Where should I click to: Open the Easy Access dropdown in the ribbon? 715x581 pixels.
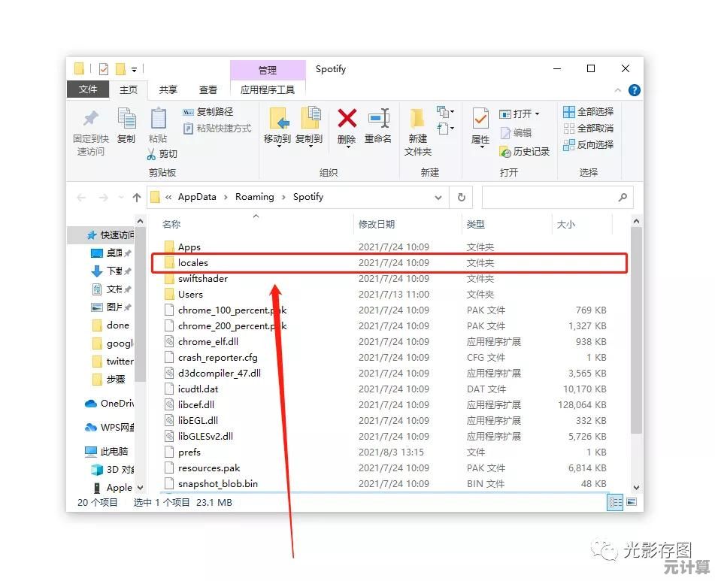445,129
